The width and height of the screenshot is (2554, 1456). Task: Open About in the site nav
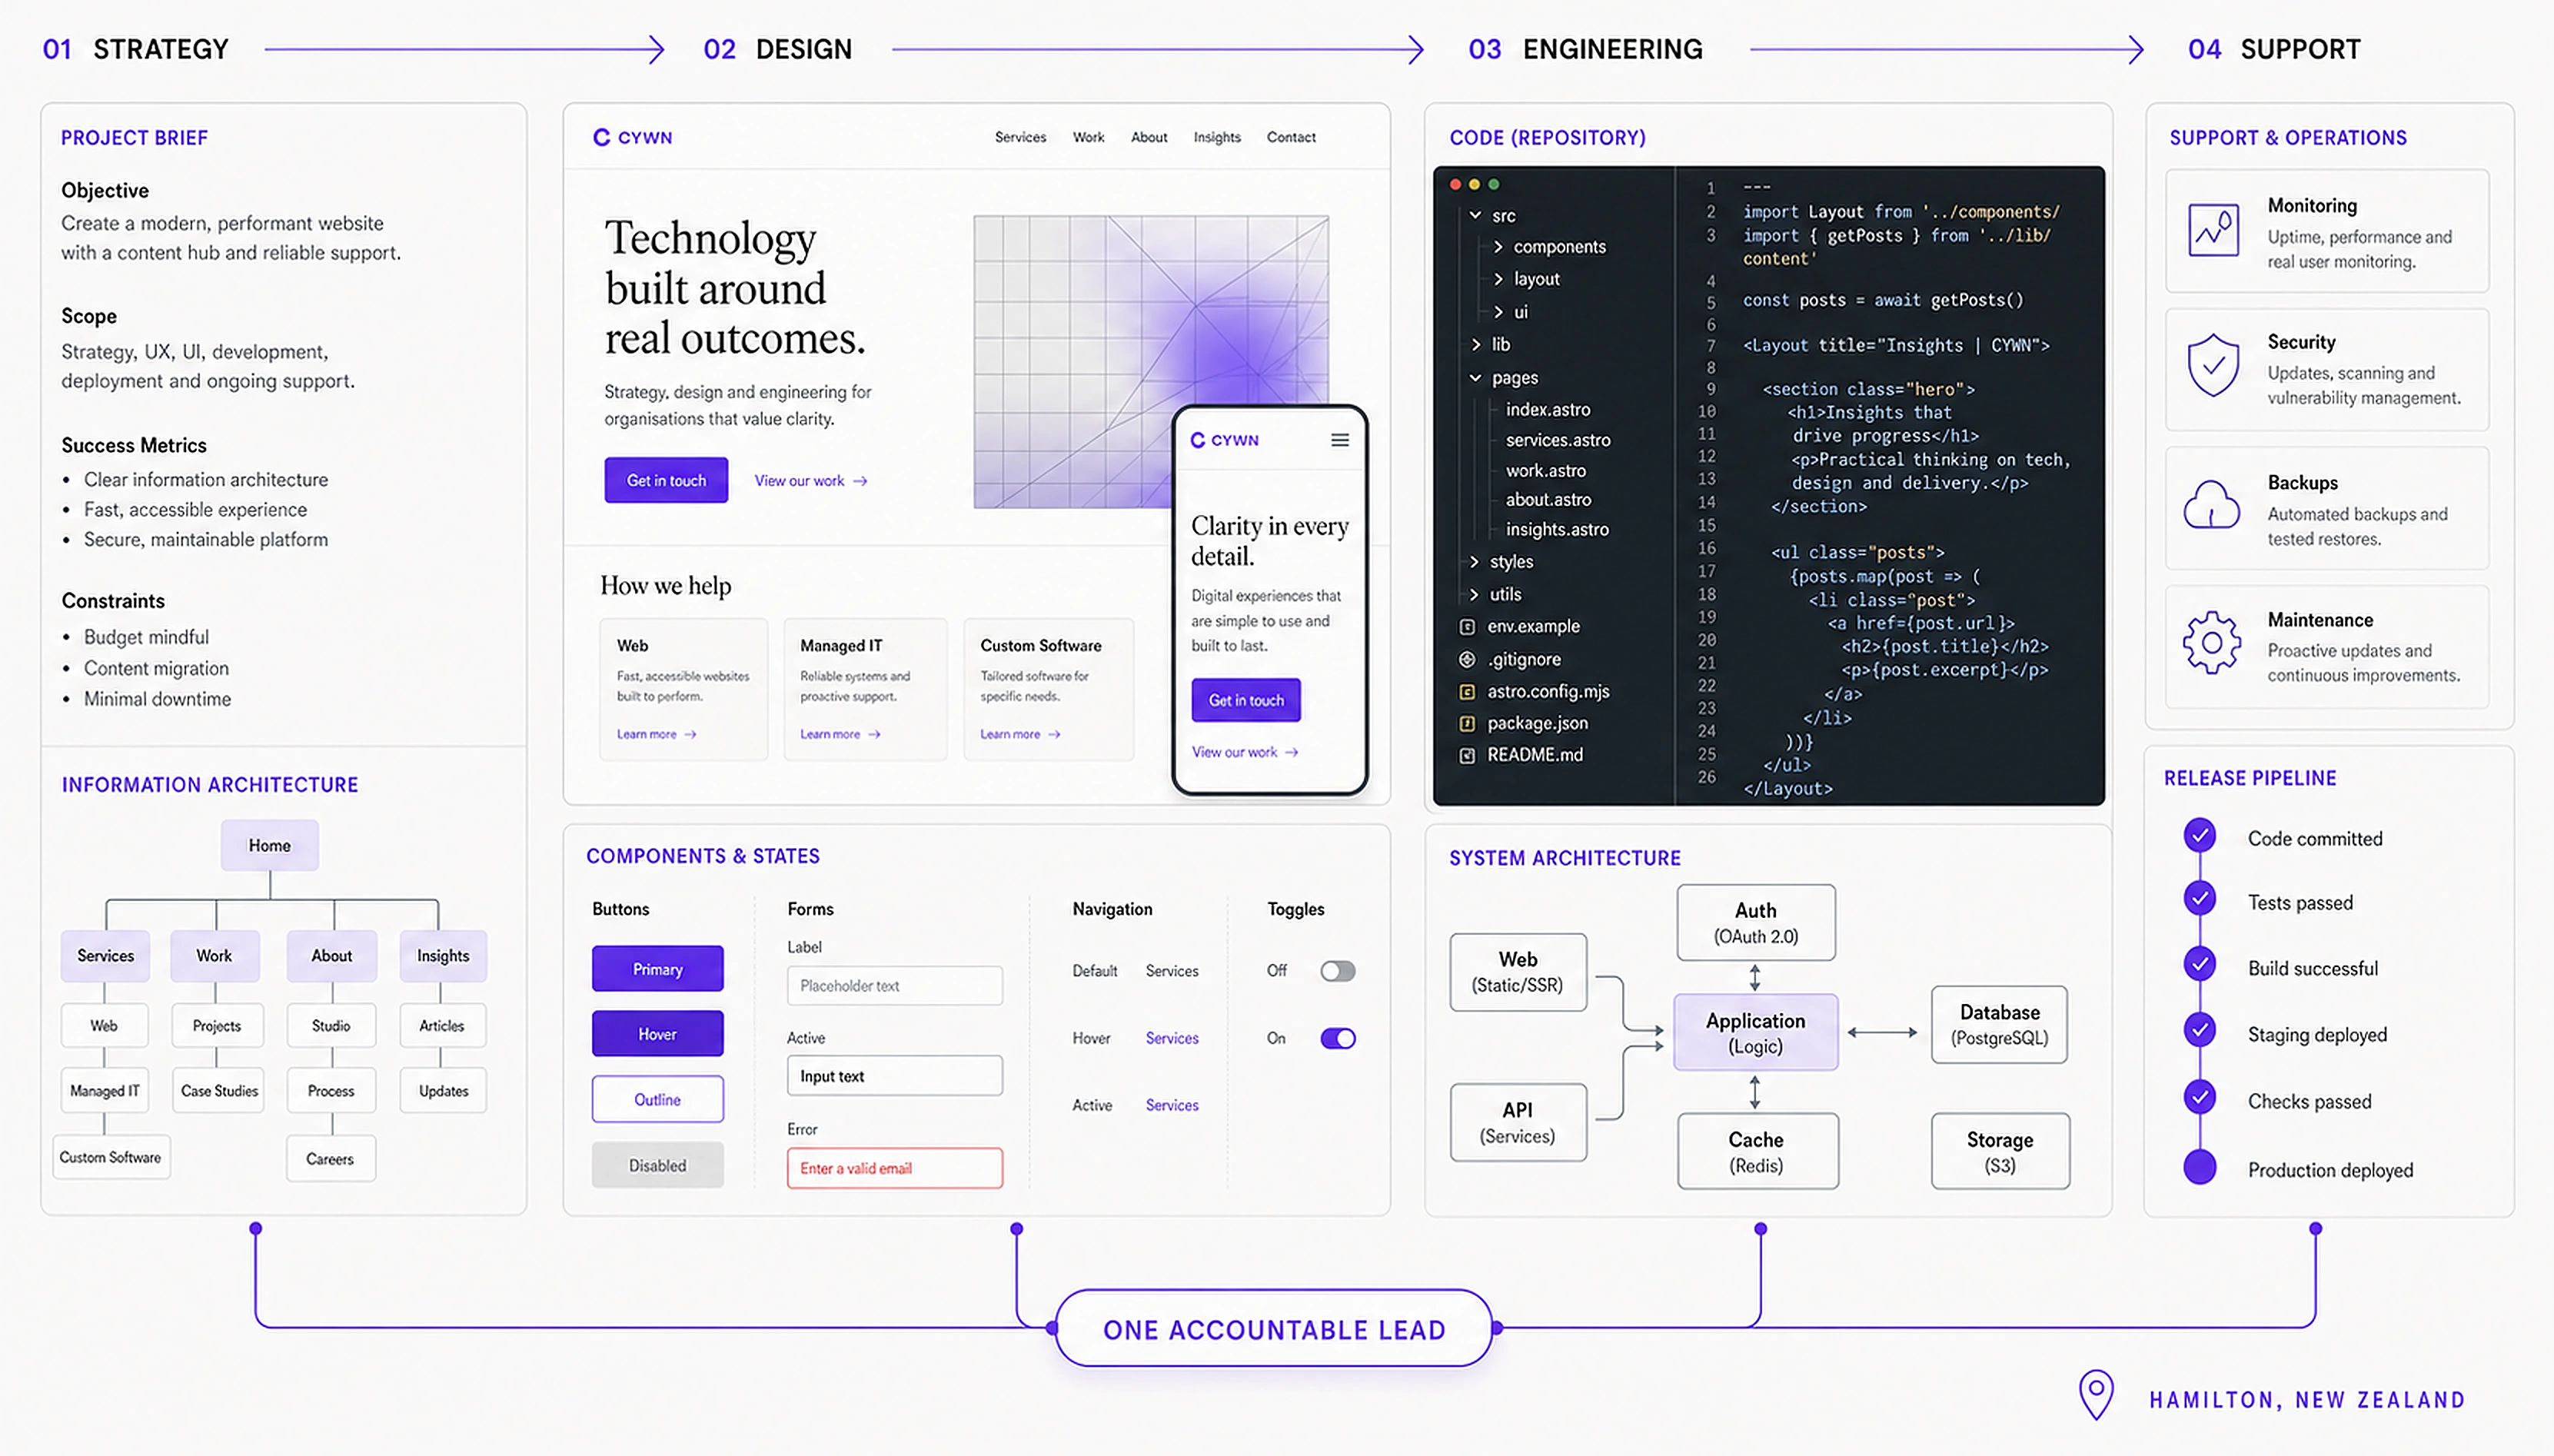pos(1149,137)
